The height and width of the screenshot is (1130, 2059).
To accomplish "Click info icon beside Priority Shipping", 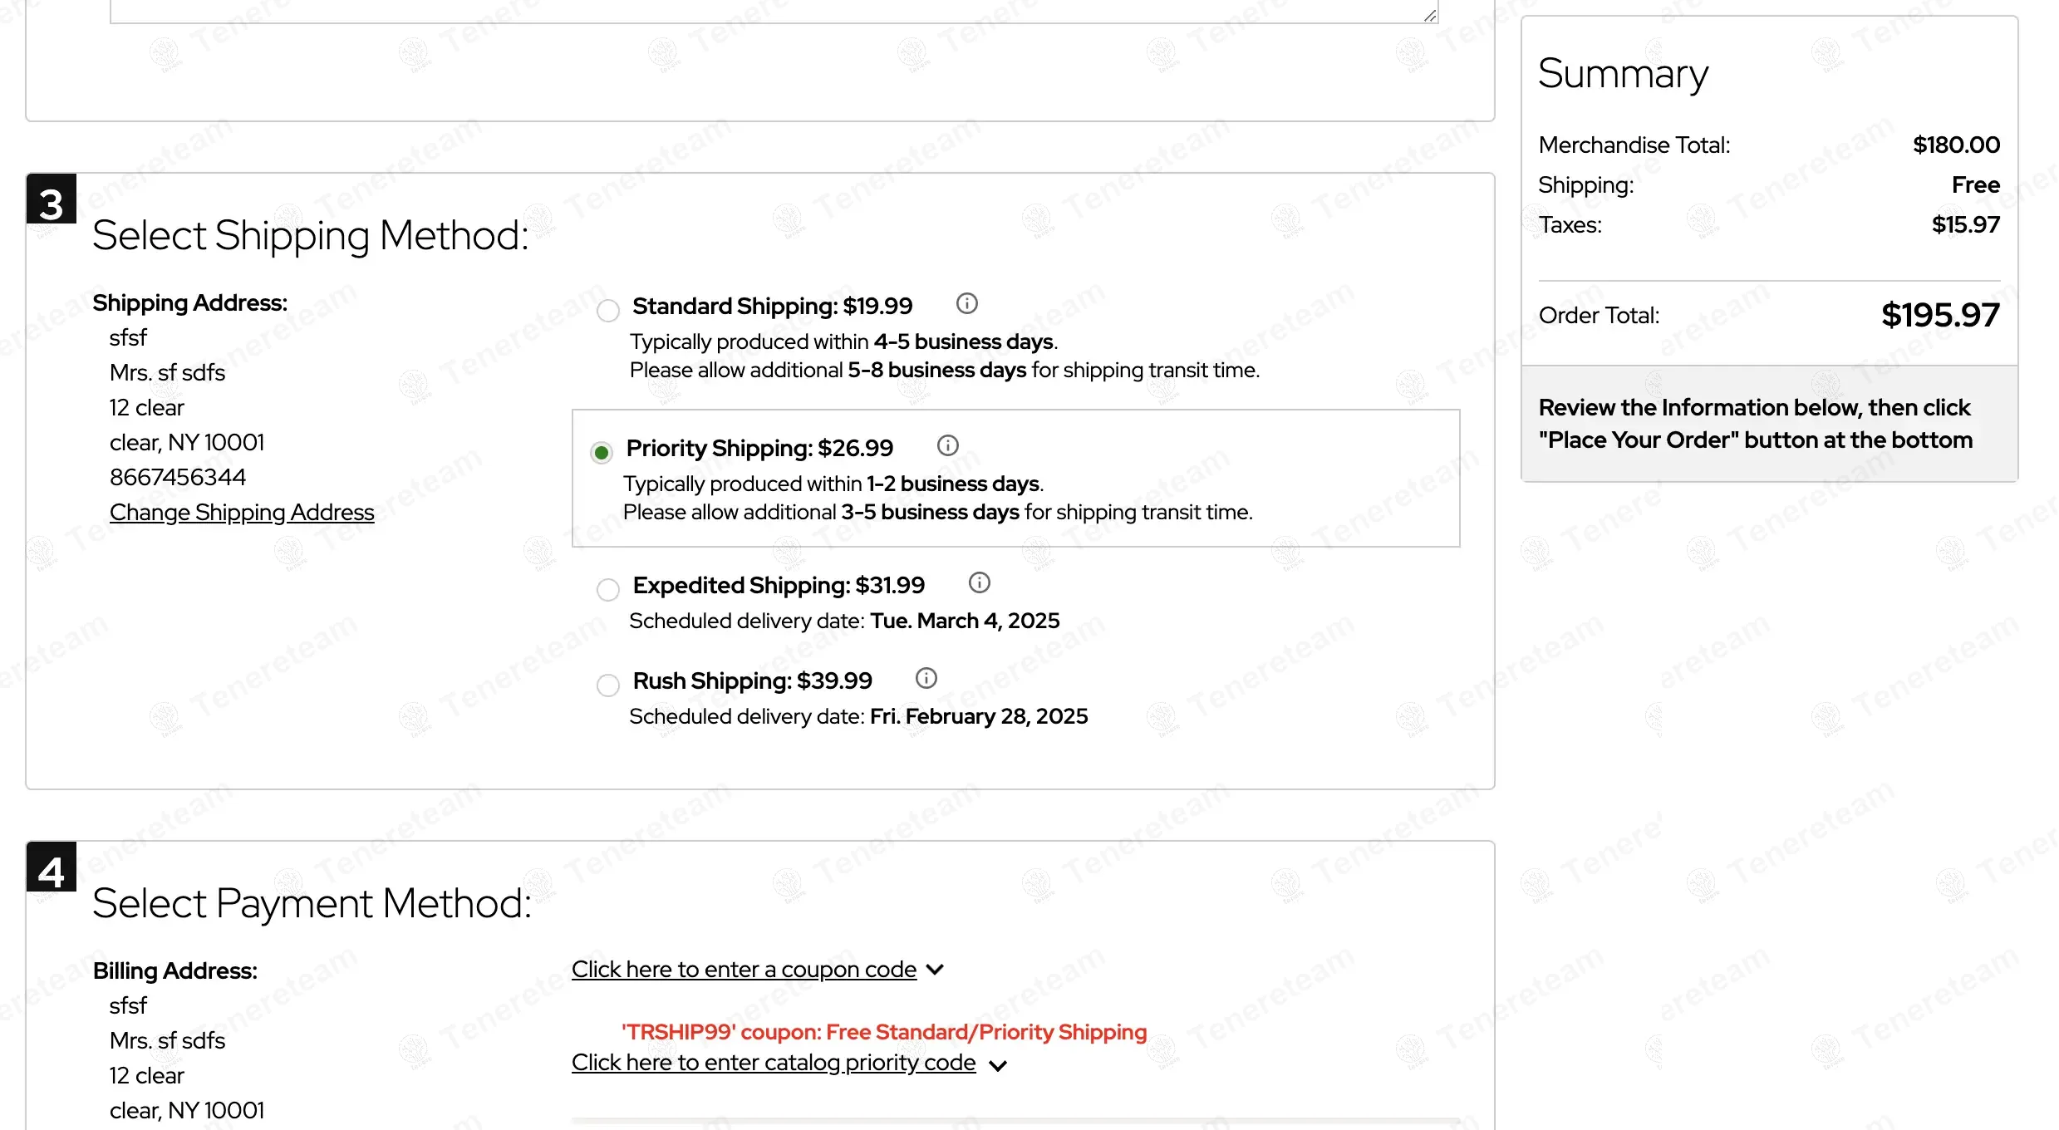I will tap(947, 446).
